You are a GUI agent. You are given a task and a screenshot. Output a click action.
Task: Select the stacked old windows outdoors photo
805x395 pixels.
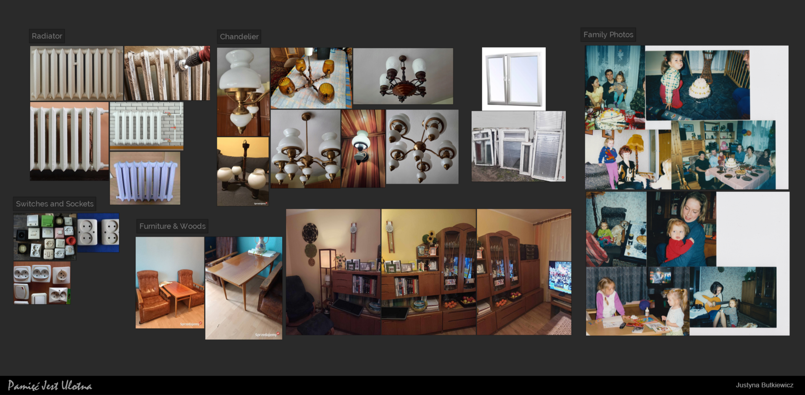[x=518, y=146]
